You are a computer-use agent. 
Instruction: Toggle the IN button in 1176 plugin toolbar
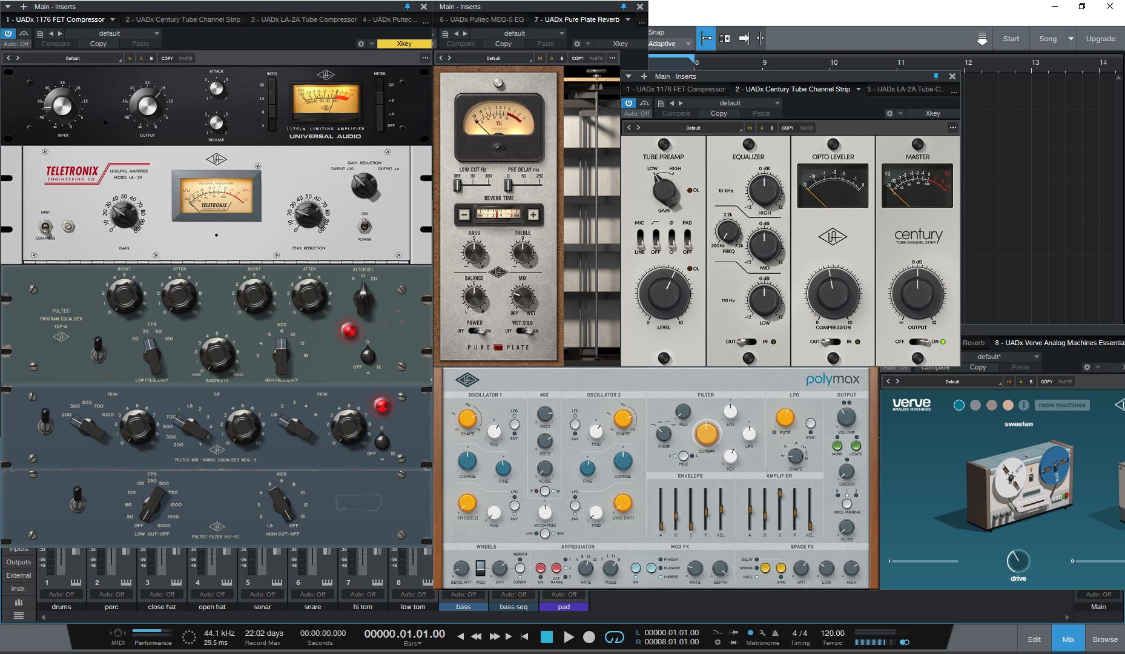[x=129, y=58]
